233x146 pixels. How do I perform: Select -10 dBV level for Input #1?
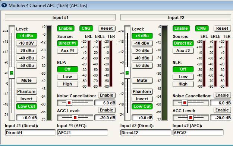[x=26, y=43]
